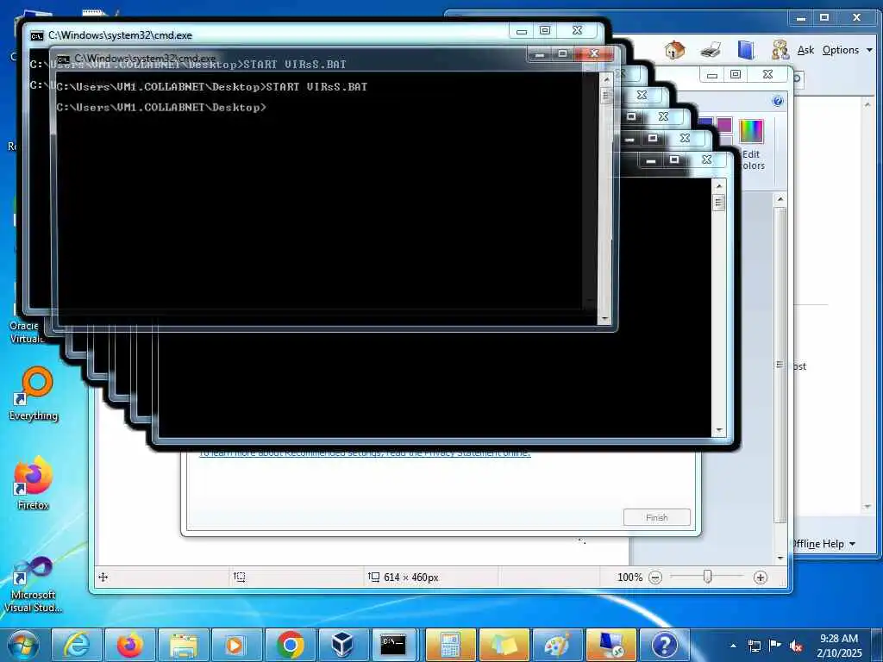Open the Windows Start menu

click(22, 645)
